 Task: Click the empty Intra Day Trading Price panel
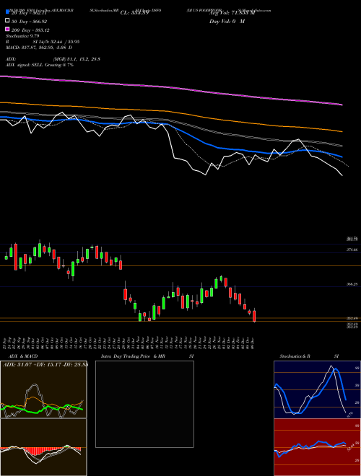click(144, 404)
